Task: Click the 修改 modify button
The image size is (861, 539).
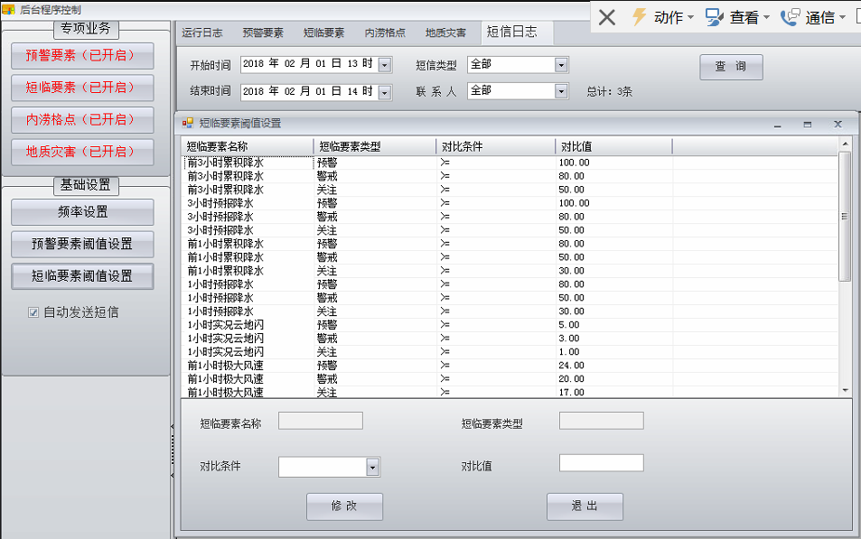Action: tap(343, 506)
